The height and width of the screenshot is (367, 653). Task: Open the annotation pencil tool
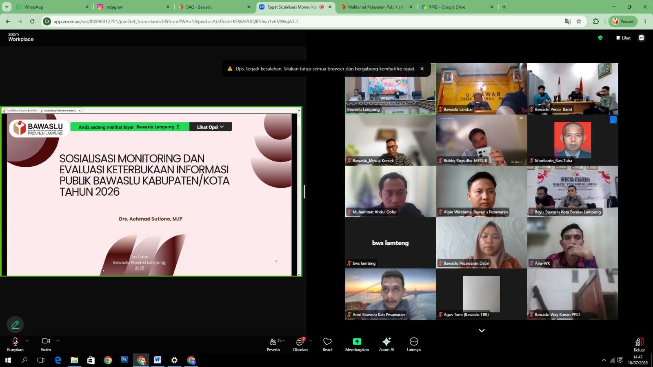15,325
